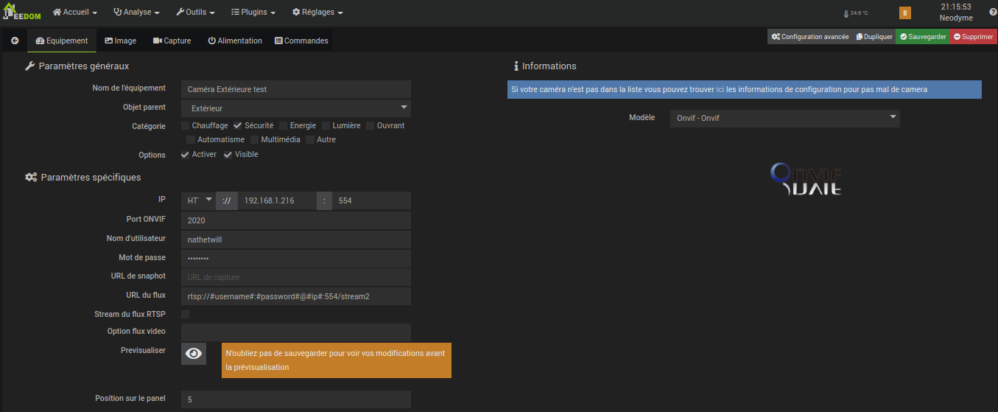Open the help question mark icon
Viewport: 998px width, 412px height.
(992, 13)
